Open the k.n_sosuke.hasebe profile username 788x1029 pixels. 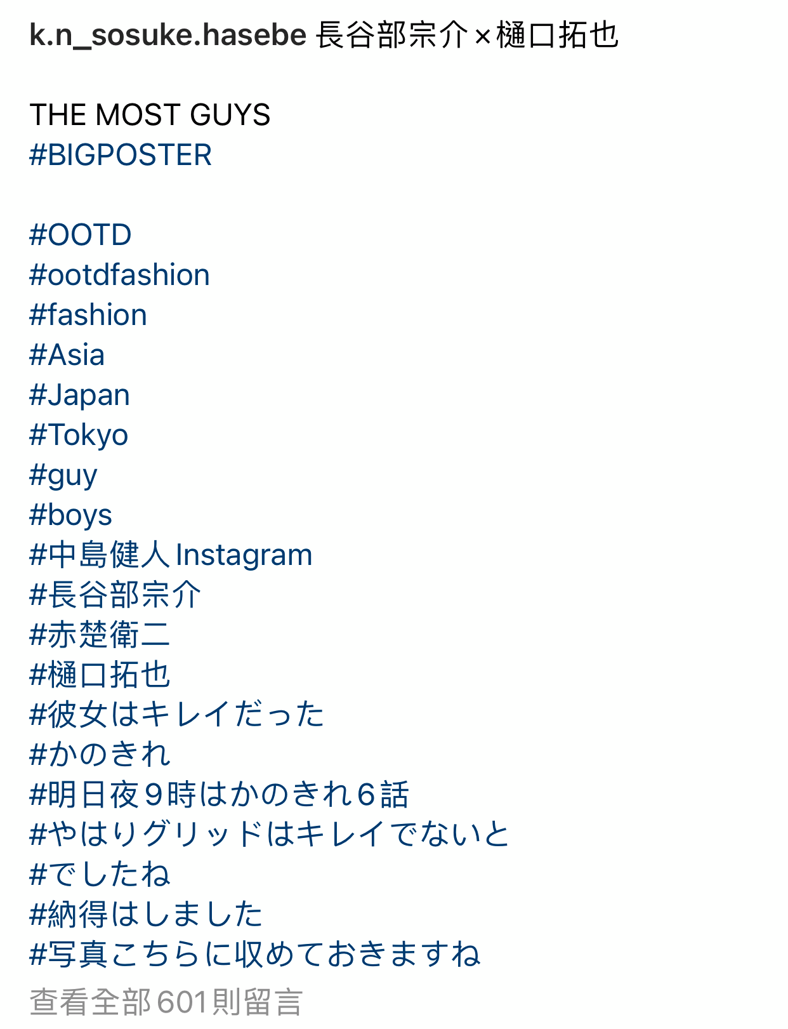coord(168,34)
